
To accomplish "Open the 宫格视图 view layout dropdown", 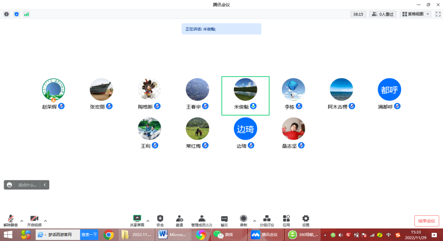I will coord(415,14).
